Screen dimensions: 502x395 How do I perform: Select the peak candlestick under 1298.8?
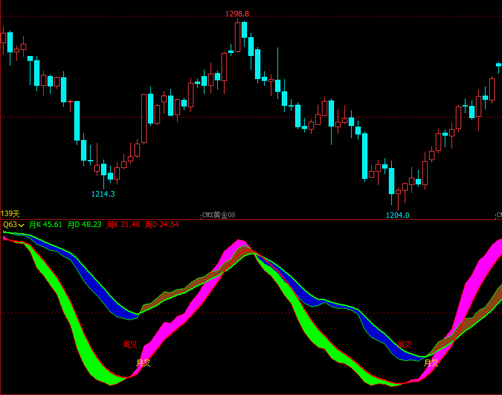(237, 36)
